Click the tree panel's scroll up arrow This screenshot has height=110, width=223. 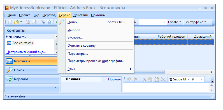(56, 37)
